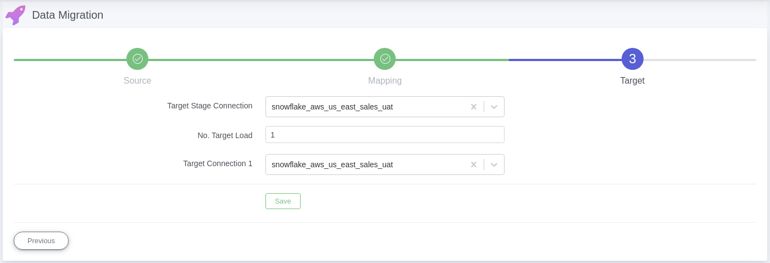Switch to the Mapping step label
The height and width of the screenshot is (263, 770).
pos(385,80)
